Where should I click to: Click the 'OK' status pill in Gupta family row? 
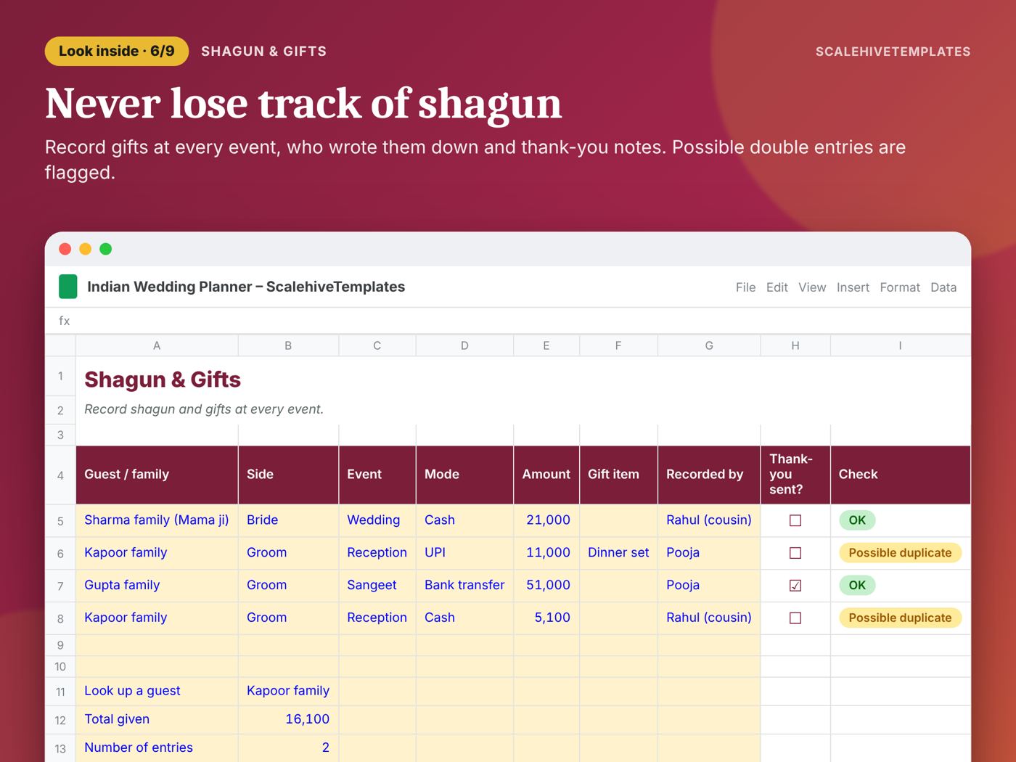(857, 586)
